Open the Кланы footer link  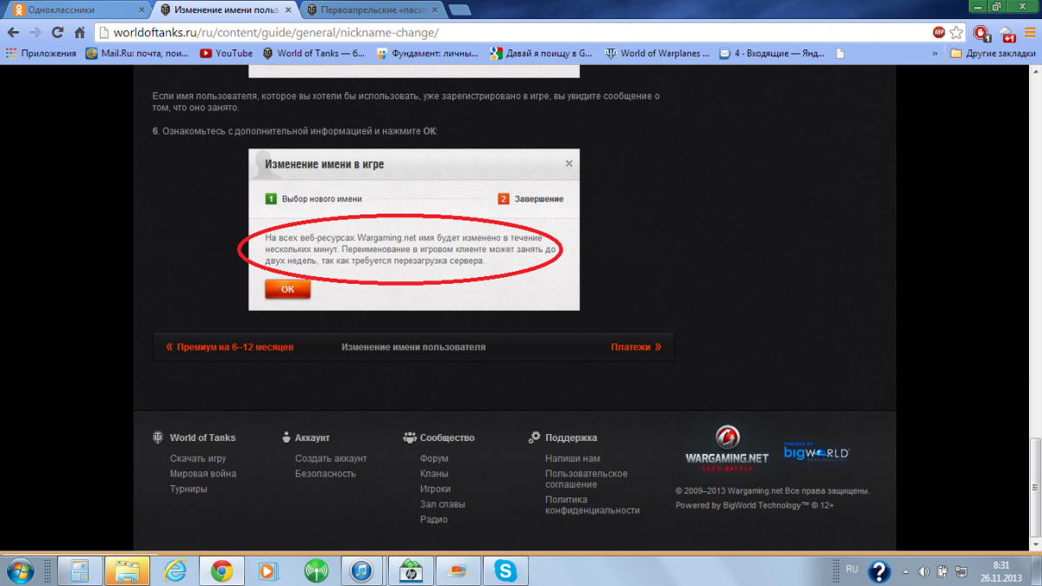click(434, 474)
